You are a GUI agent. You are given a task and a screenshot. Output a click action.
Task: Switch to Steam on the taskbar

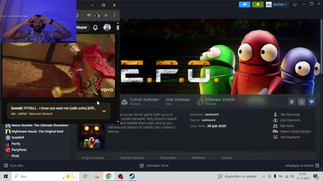(x=132, y=176)
